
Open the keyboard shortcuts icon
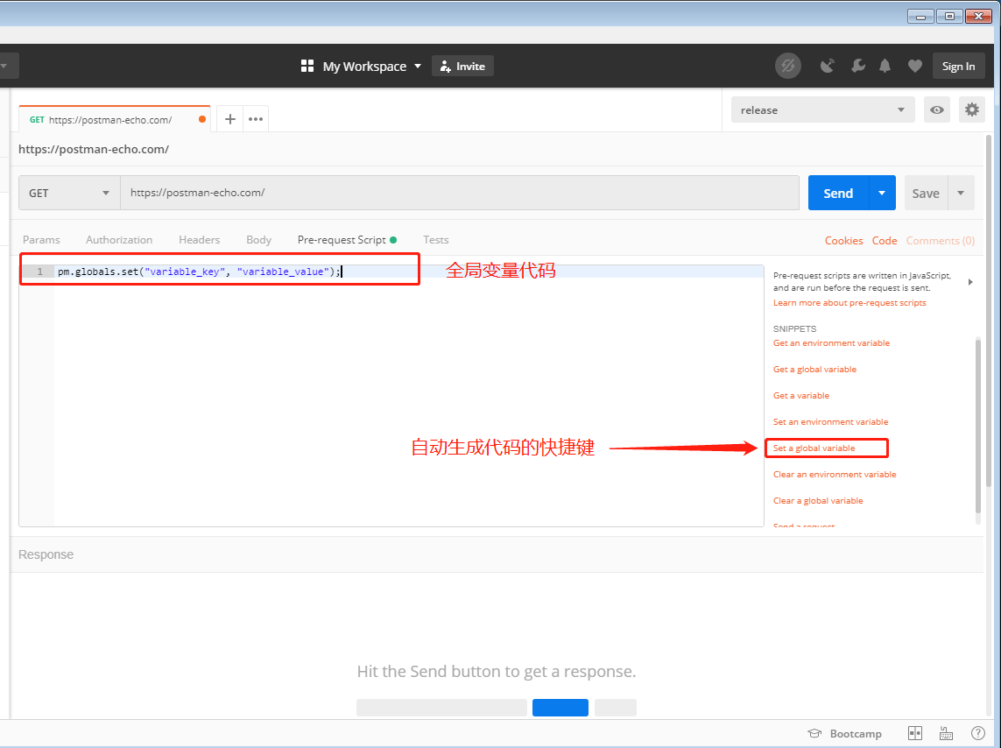(946, 734)
